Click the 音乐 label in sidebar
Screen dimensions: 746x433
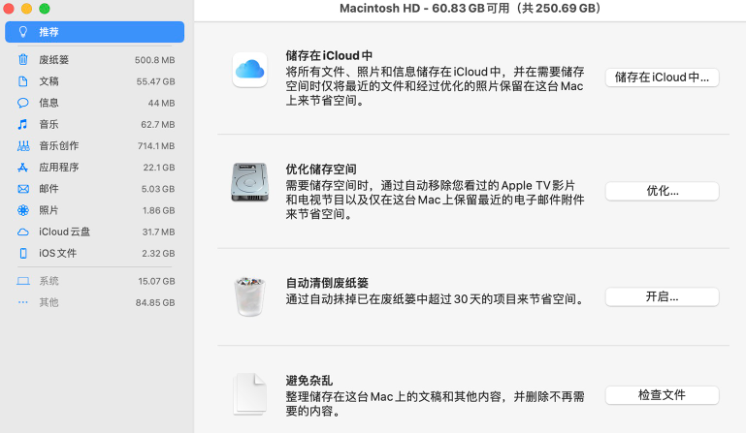pos(49,125)
